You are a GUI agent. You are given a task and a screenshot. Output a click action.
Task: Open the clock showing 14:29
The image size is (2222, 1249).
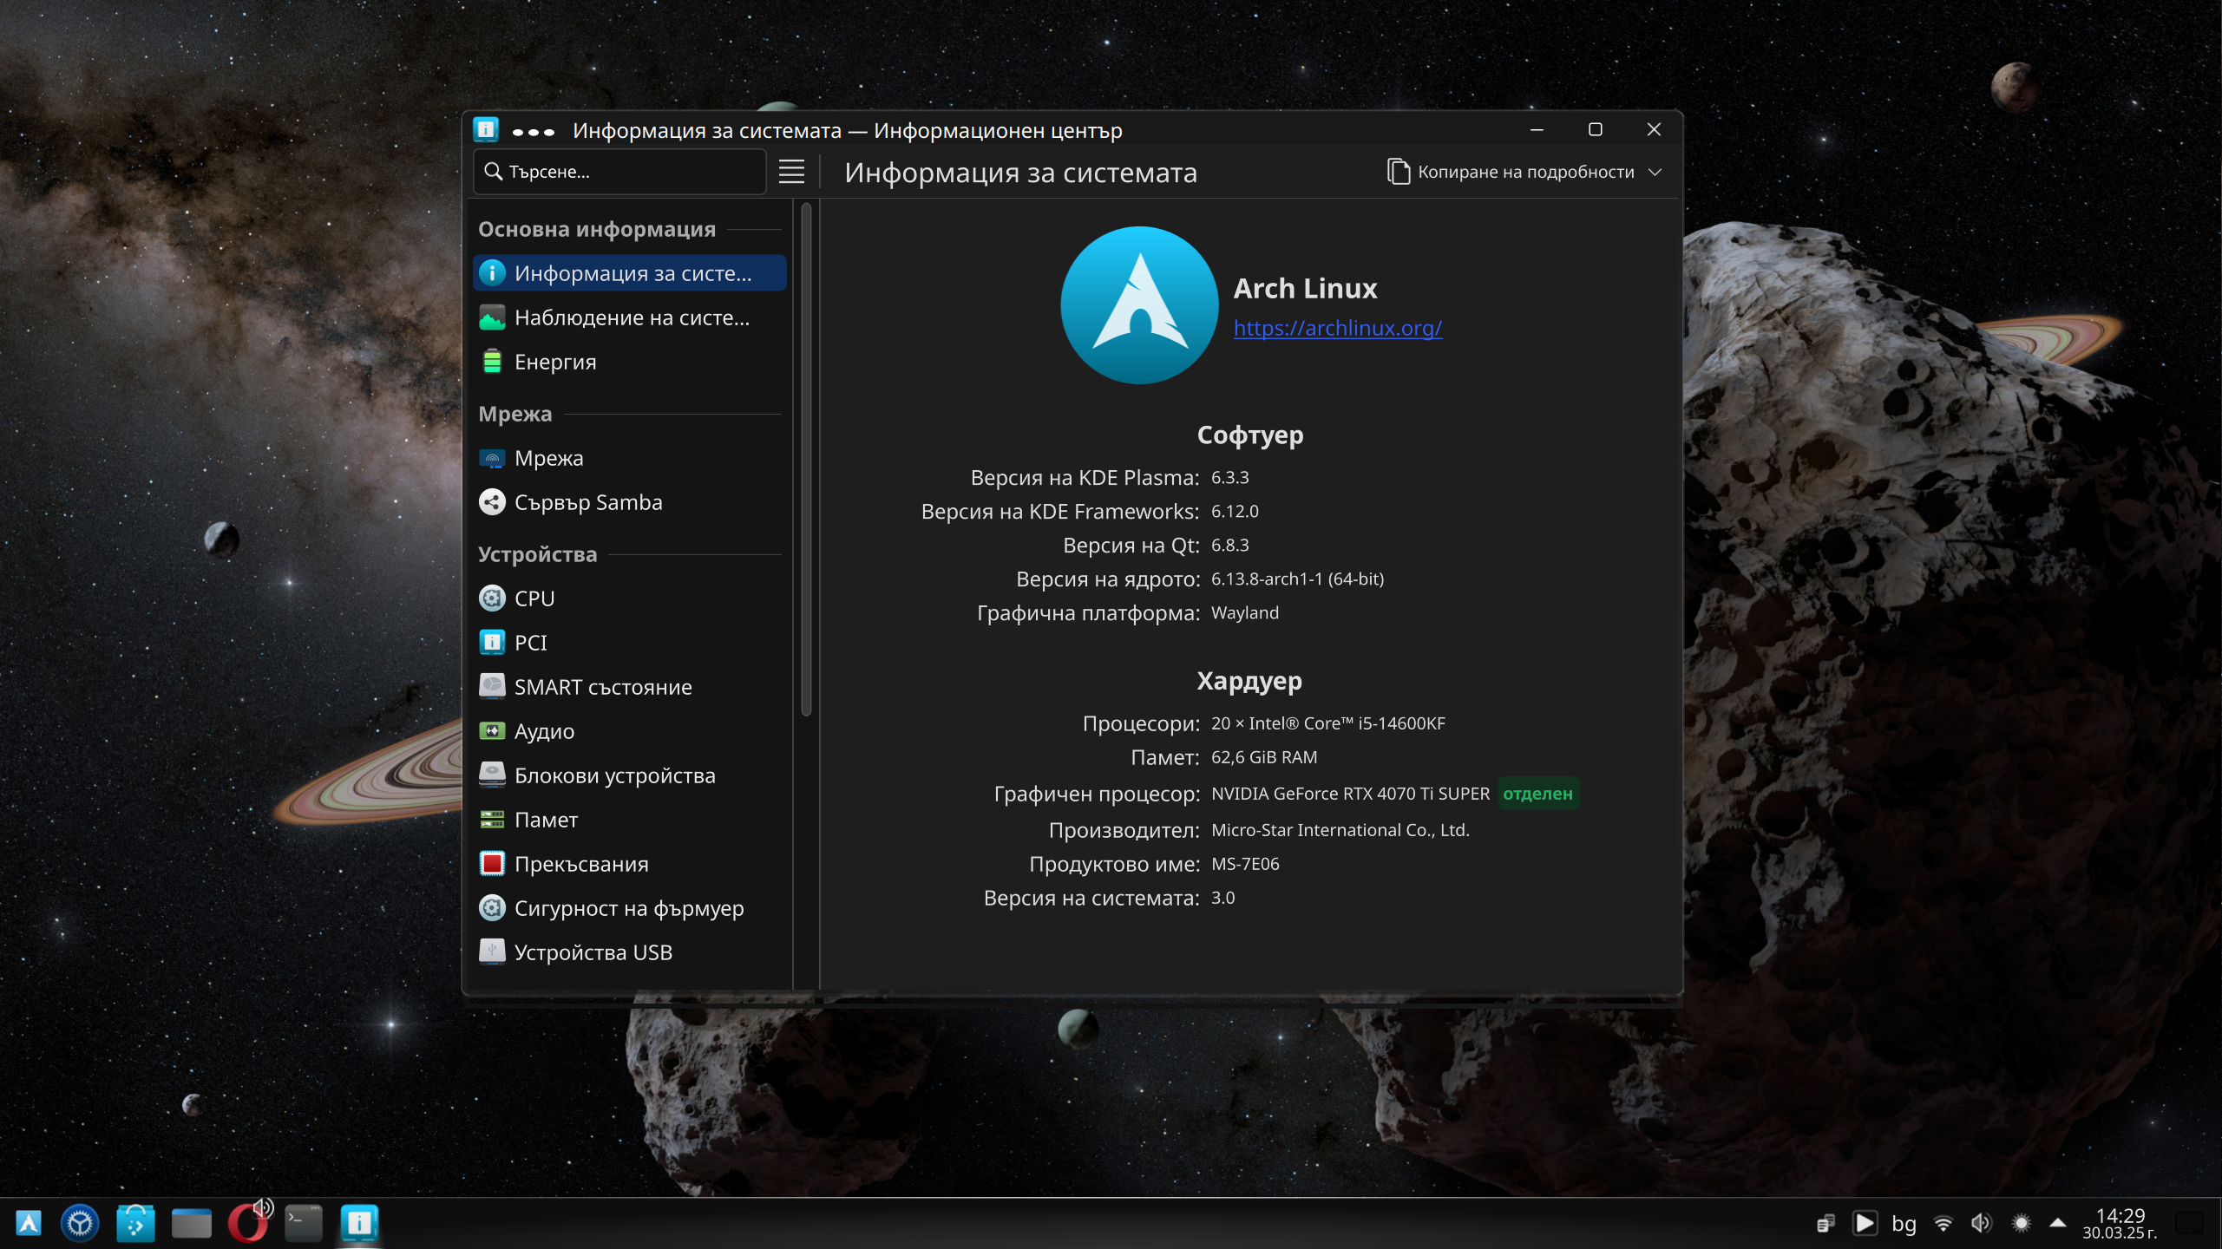tap(2120, 1223)
